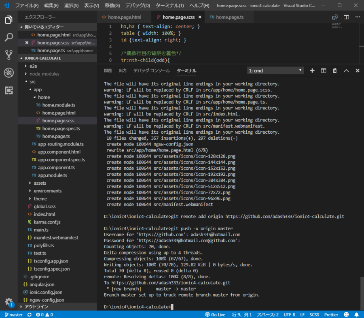Viewport: 364px width, 318px height.
Task: Open the Search view in activity bar
Action: pos(8,38)
